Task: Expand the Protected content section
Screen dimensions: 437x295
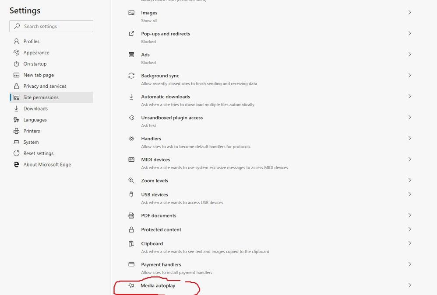Action: [x=410, y=229]
